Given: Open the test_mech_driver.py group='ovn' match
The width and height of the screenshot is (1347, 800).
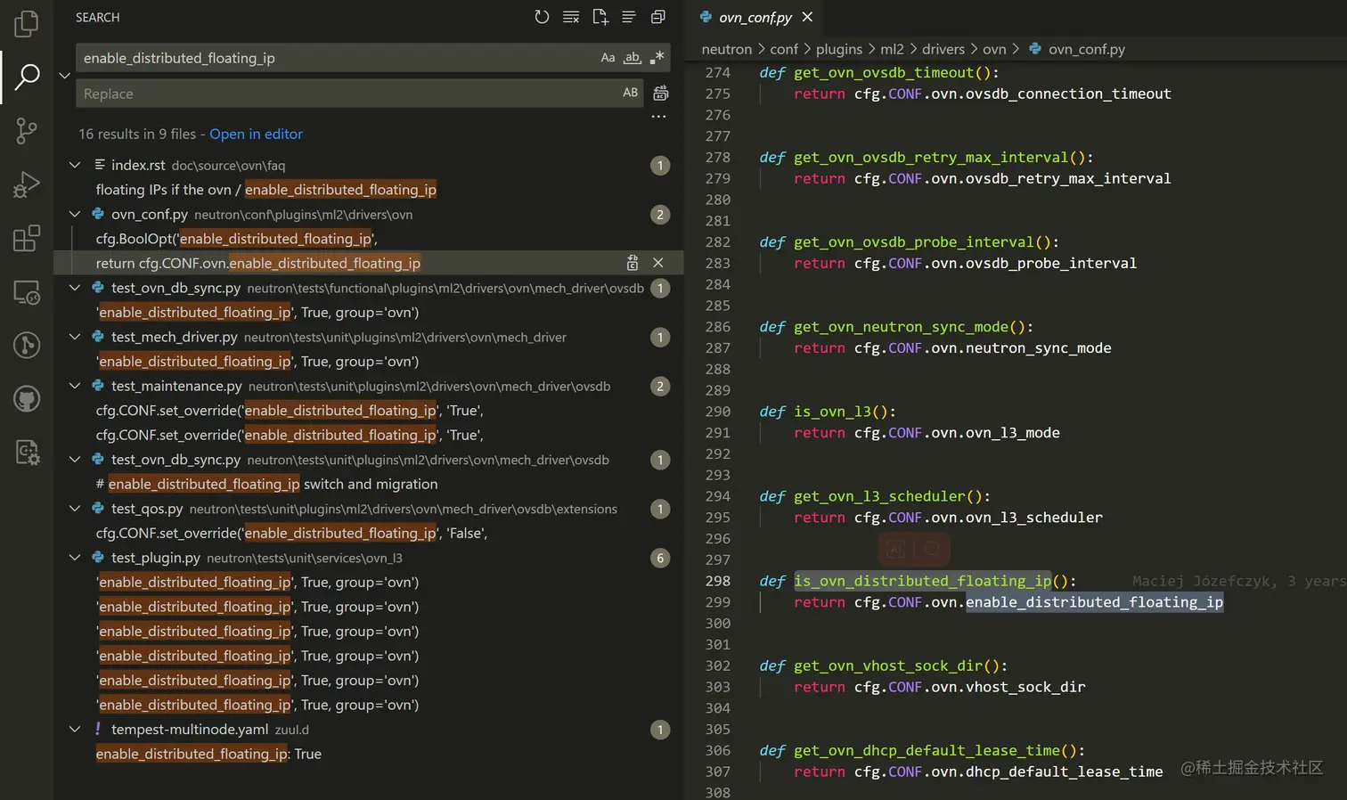Looking at the screenshot, I should 257,362.
